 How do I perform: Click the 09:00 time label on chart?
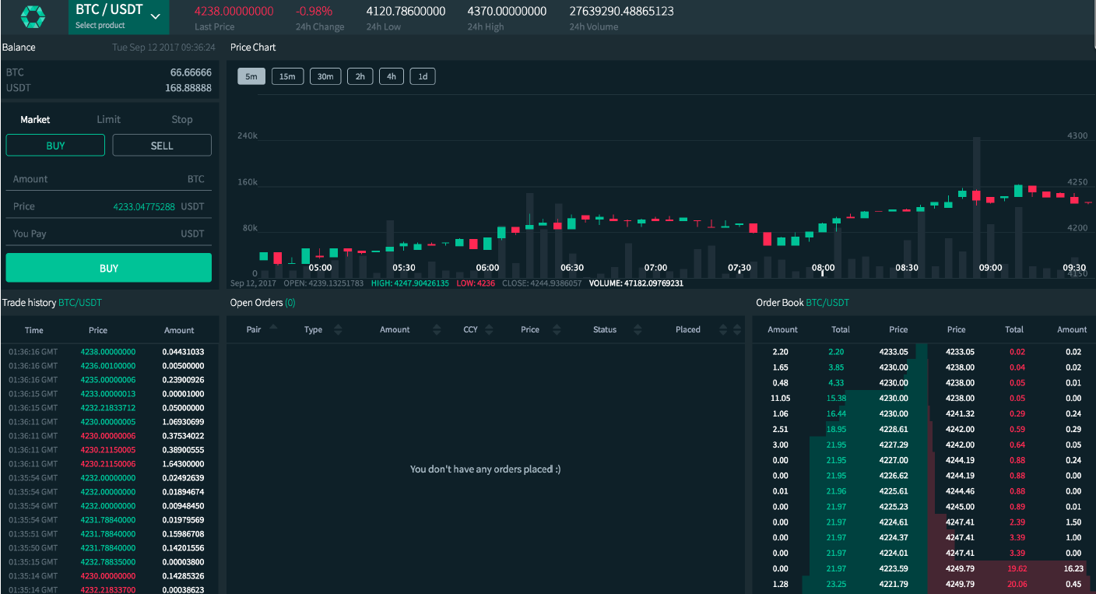click(990, 268)
